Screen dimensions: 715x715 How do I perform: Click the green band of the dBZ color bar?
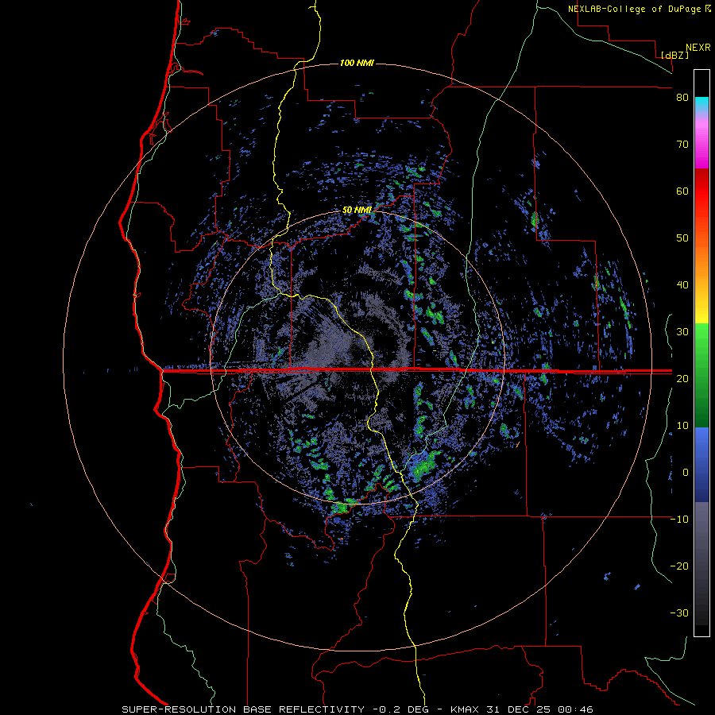tap(701, 375)
